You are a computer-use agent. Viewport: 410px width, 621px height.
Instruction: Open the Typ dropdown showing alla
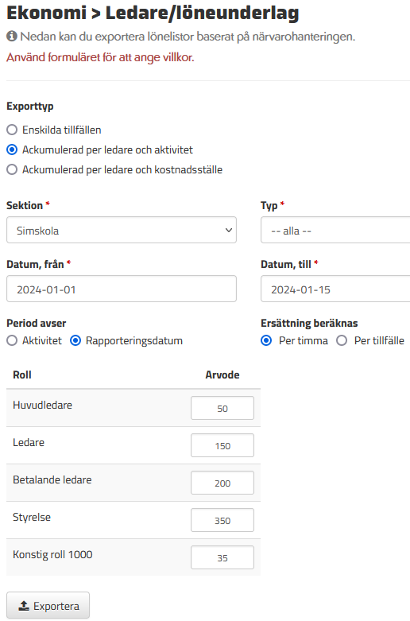[335, 230]
